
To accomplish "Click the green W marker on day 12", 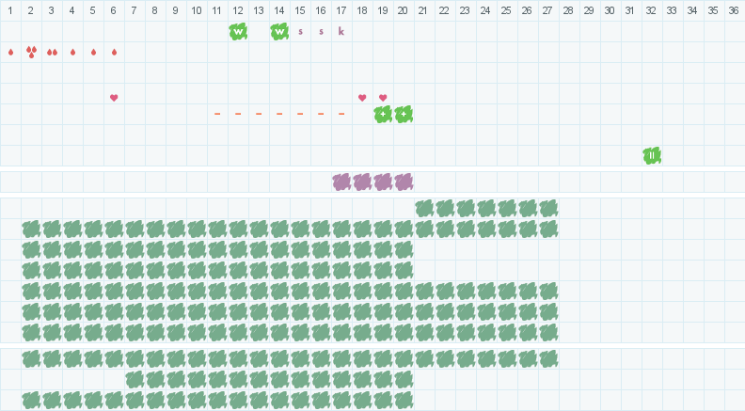I will point(238,31).
